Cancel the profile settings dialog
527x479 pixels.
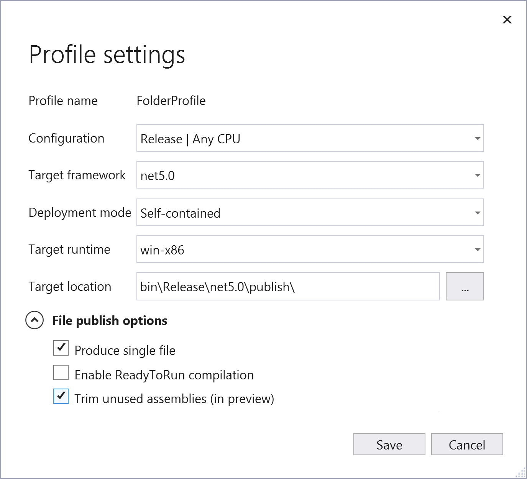click(467, 444)
